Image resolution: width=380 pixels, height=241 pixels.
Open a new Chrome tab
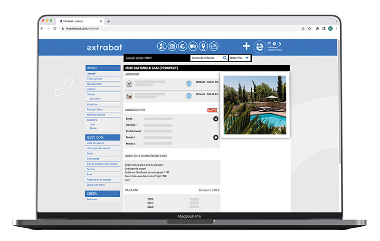(x=109, y=21)
